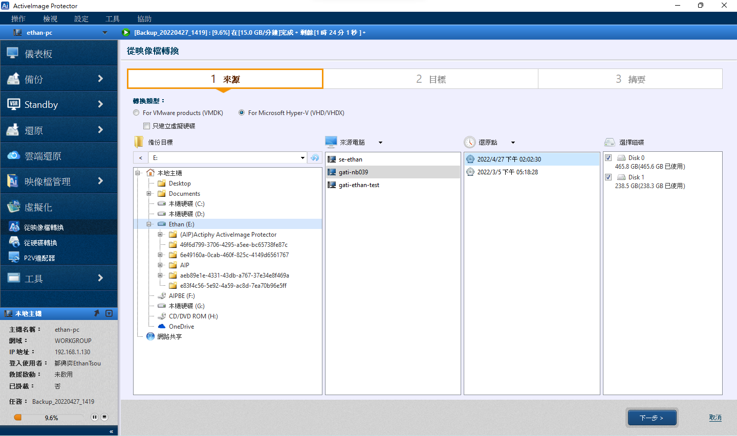Expand the Documents folder in the tree
This screenshot has width=737, height=436.
click(x=149, y=194)
